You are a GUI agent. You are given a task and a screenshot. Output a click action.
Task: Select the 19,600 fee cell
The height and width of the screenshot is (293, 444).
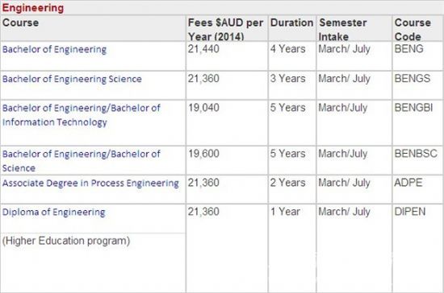[x=203, y=154]
